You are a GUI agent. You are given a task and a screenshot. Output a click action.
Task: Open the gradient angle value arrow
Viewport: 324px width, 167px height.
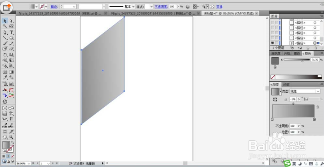coord(298,99)
